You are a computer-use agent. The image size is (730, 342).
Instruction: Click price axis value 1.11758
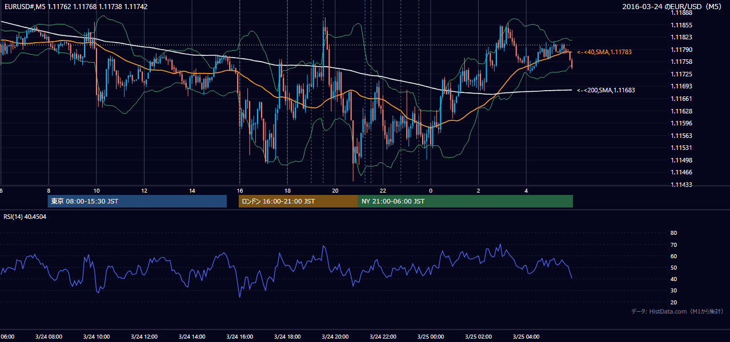tap(681, 62)
